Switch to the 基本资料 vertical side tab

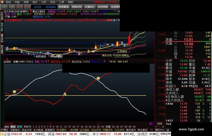(x=2, y=38)
